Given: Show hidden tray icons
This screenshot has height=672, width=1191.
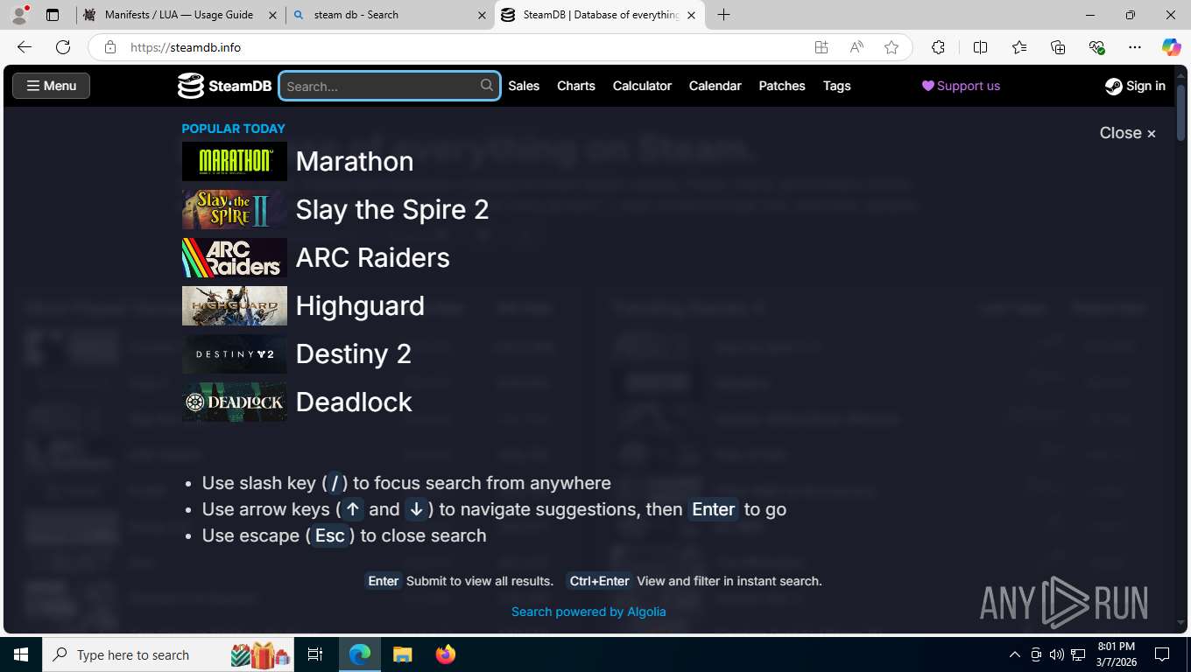Looking at the screenshot, I should click(1015, 654).
